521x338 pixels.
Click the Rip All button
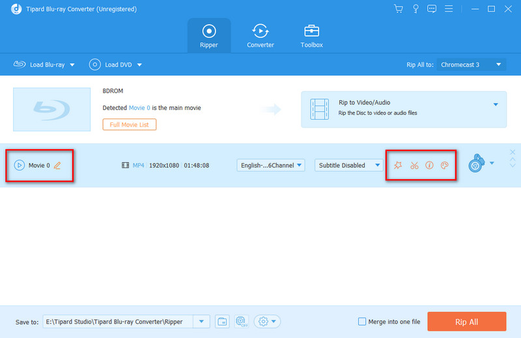466,321
